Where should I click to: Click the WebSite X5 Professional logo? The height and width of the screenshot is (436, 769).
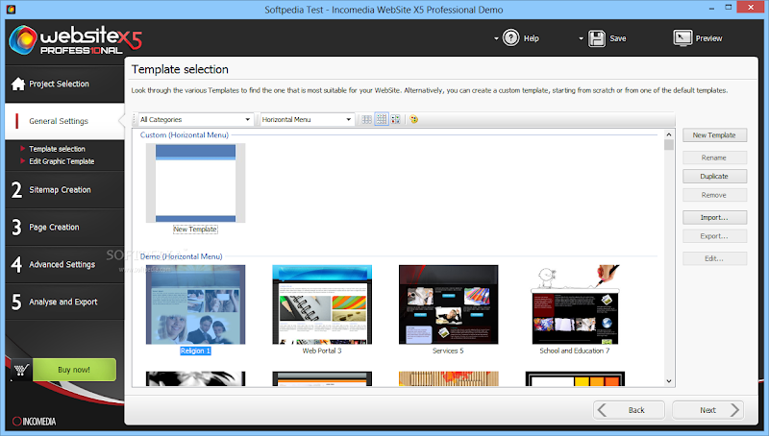coord(76,39)
